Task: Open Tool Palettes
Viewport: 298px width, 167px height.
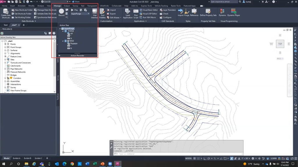Action: click(x=102, y=13)
